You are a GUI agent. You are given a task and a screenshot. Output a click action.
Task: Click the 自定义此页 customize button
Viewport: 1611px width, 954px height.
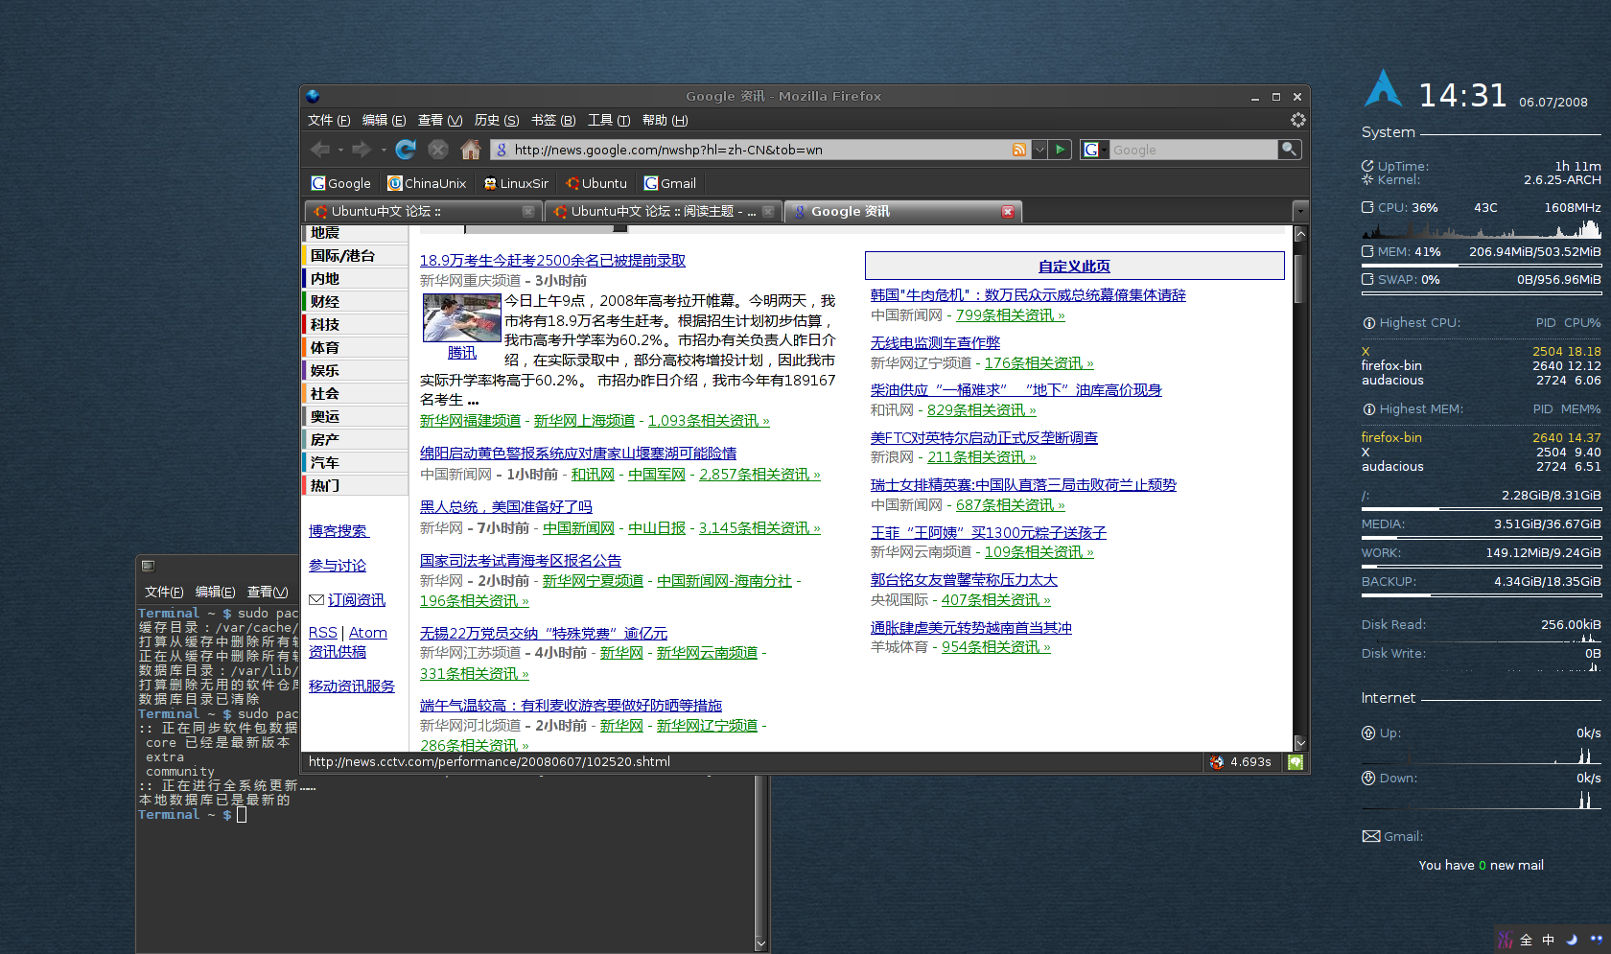(x=1074, y=267)
